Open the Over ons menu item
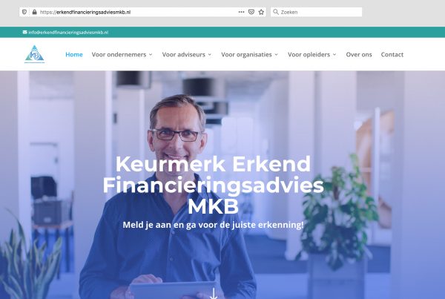Screen dimensions: 445x299 click(359, 54)
